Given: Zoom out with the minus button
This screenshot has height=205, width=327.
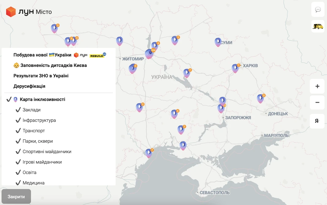Looking at the screenshot, I should (x=317, y=102).
